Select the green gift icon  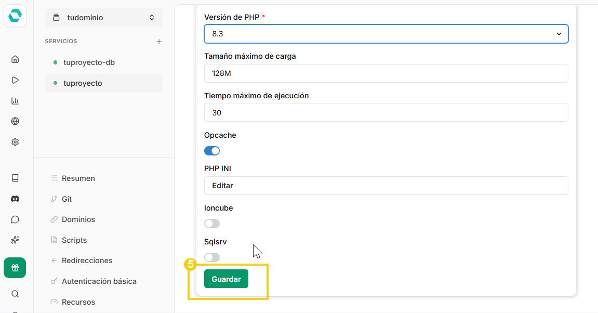click(x=15, y=267)
